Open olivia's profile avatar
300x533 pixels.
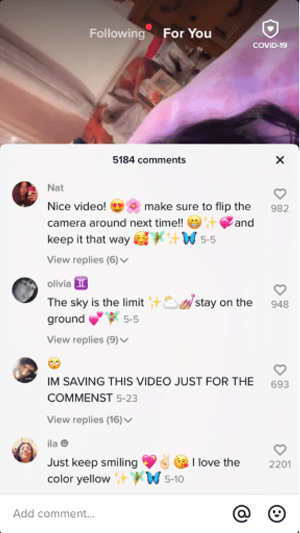pyautogui.click(x=25, y=290)
